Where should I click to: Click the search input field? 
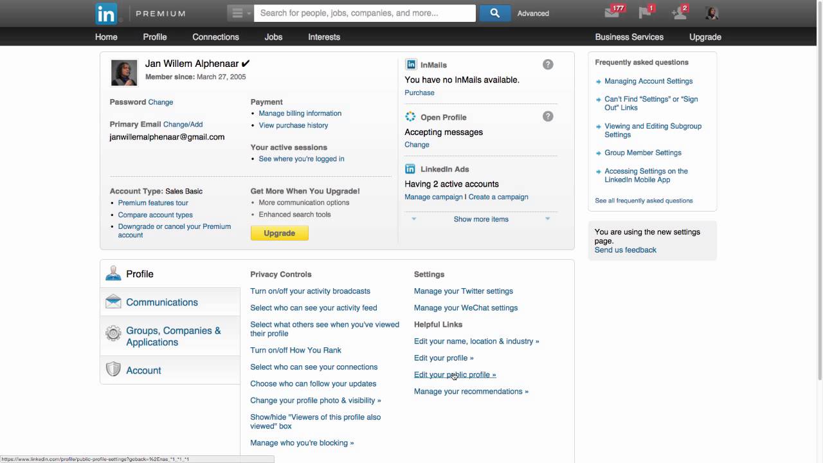click(x=365, y=13)
